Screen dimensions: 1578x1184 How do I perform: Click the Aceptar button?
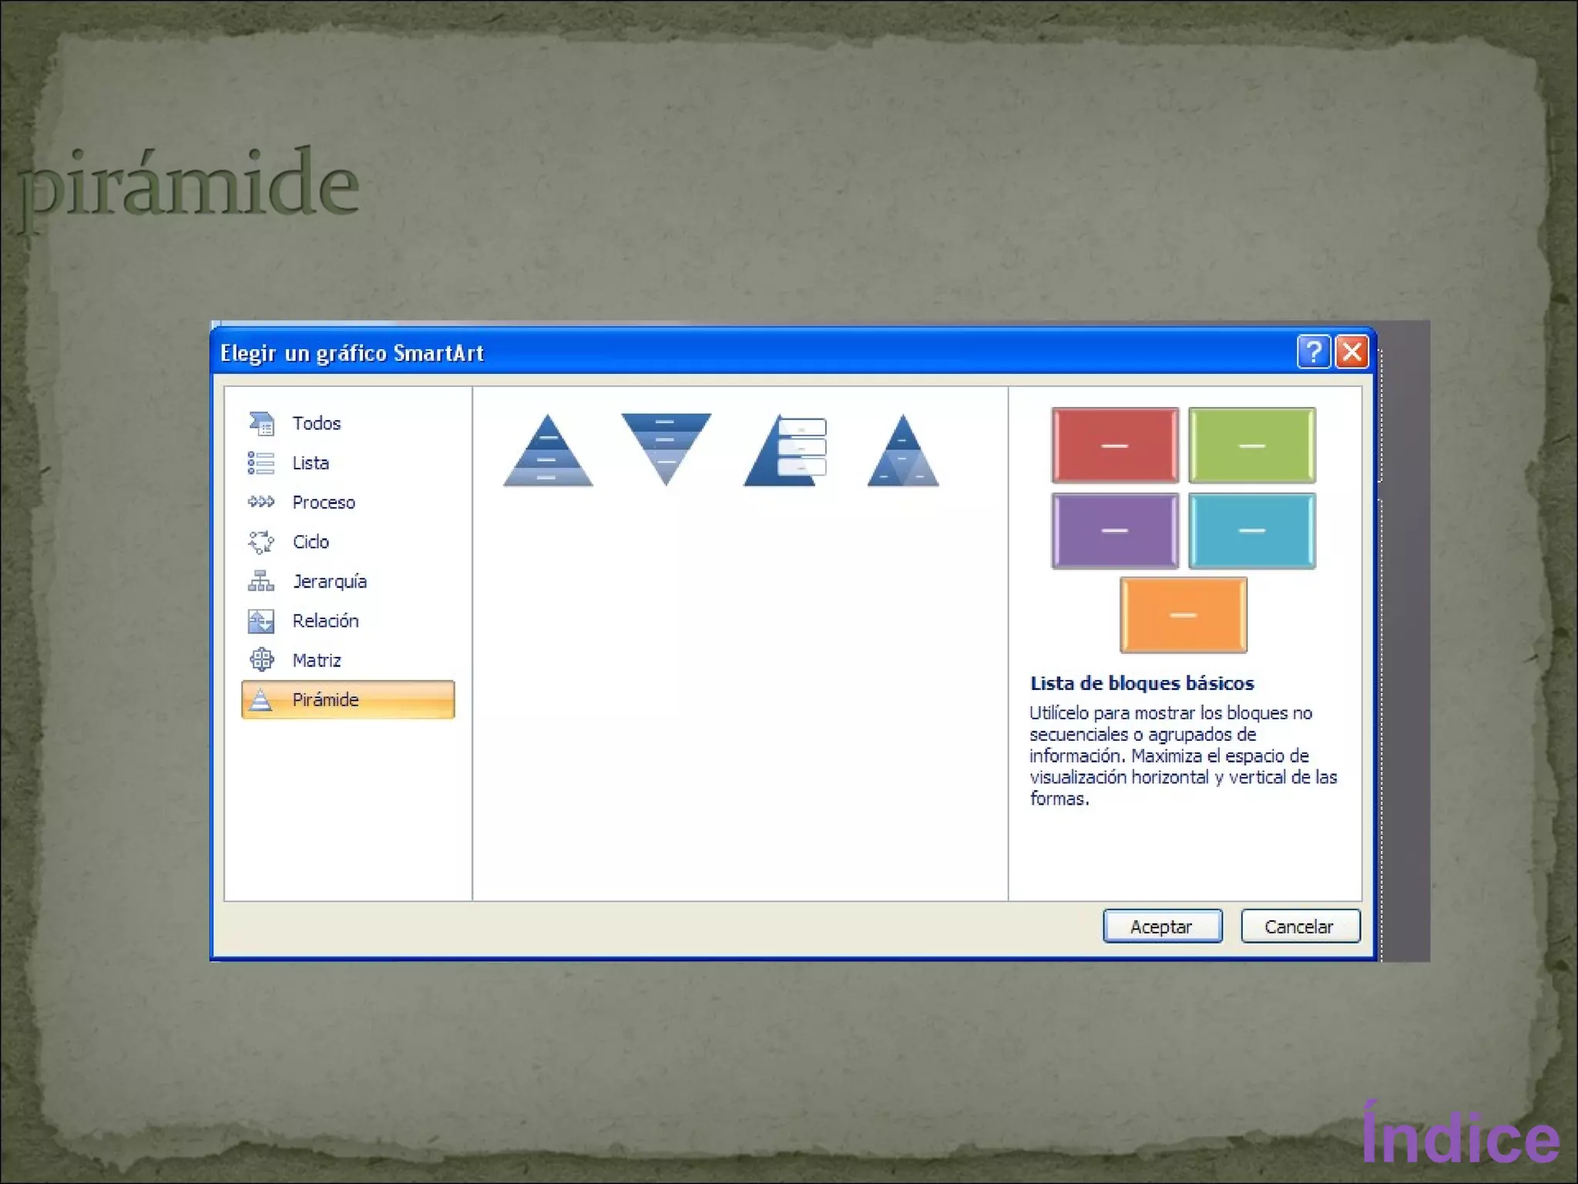click(x=1162, y=926)
